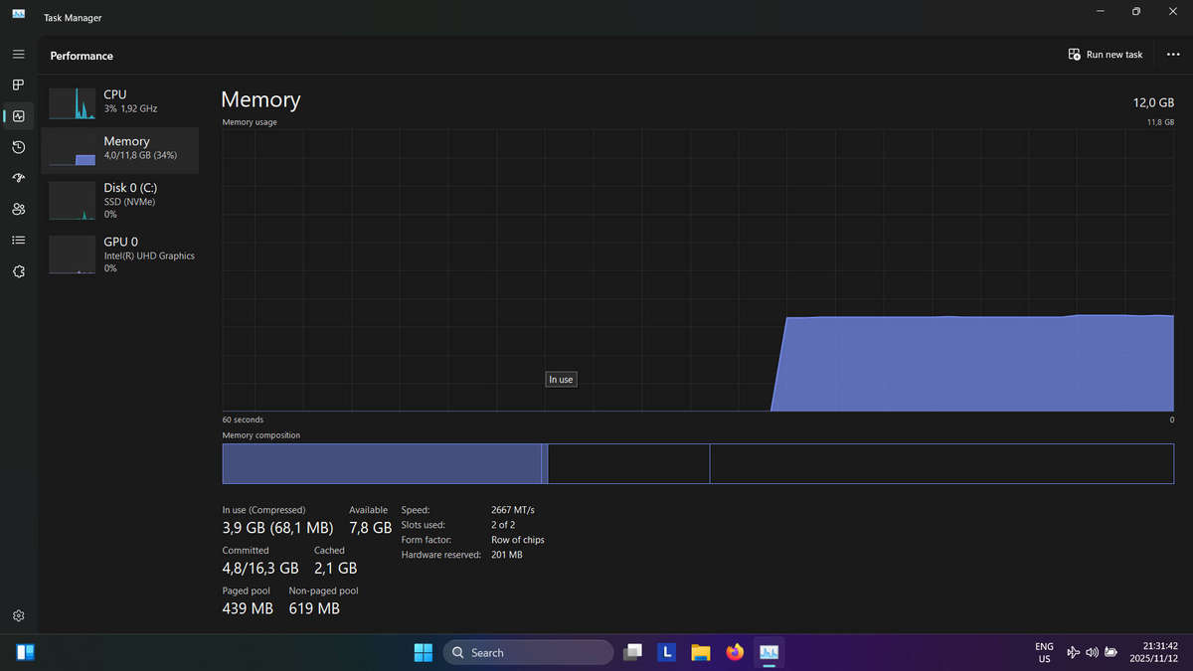
Task: Select the Performance page icon in sidebar
Action: [x=18, y=116]
